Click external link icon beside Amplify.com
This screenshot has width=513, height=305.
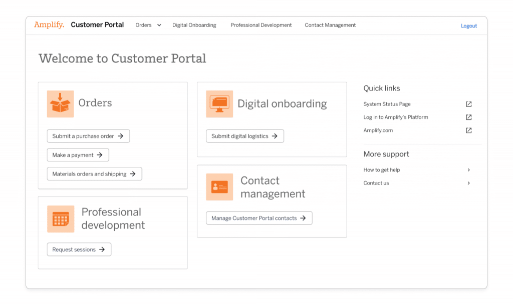pyautogui.click(x=468, y=130)
